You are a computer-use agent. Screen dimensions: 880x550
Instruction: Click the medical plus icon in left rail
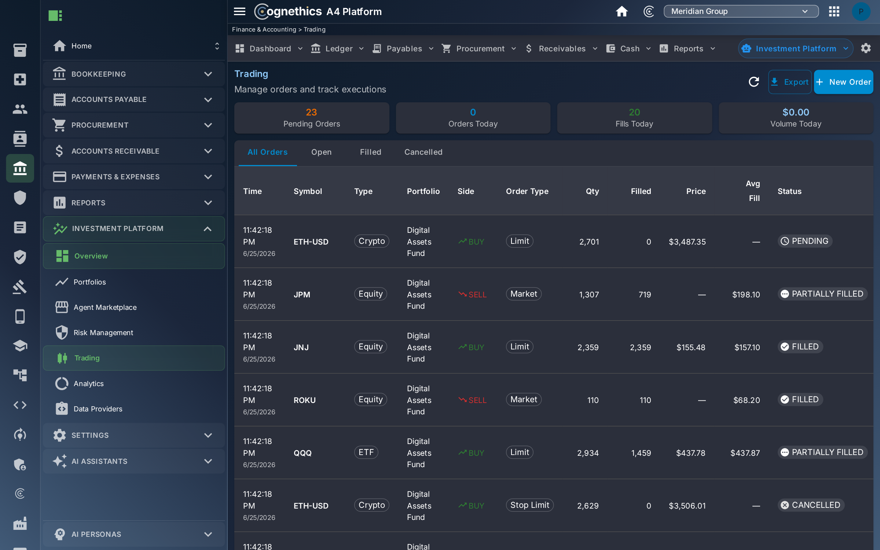[x=20, y=80]
